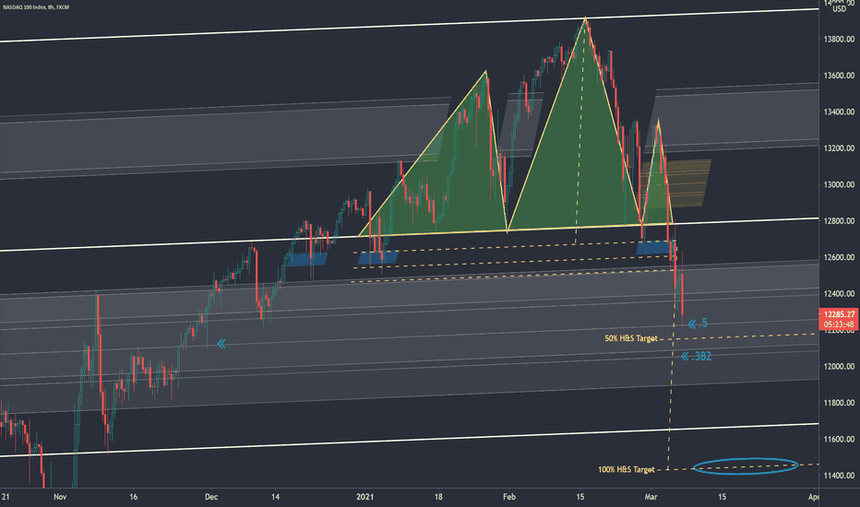Click the candle countdown timer 05:23:48
860x507 pixels.
pyautogui.click(x=839, y=324)
